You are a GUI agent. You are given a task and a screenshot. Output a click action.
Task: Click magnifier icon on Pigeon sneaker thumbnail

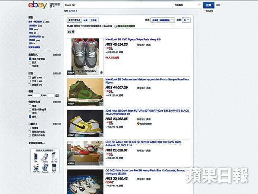click(x=101, y=73)
